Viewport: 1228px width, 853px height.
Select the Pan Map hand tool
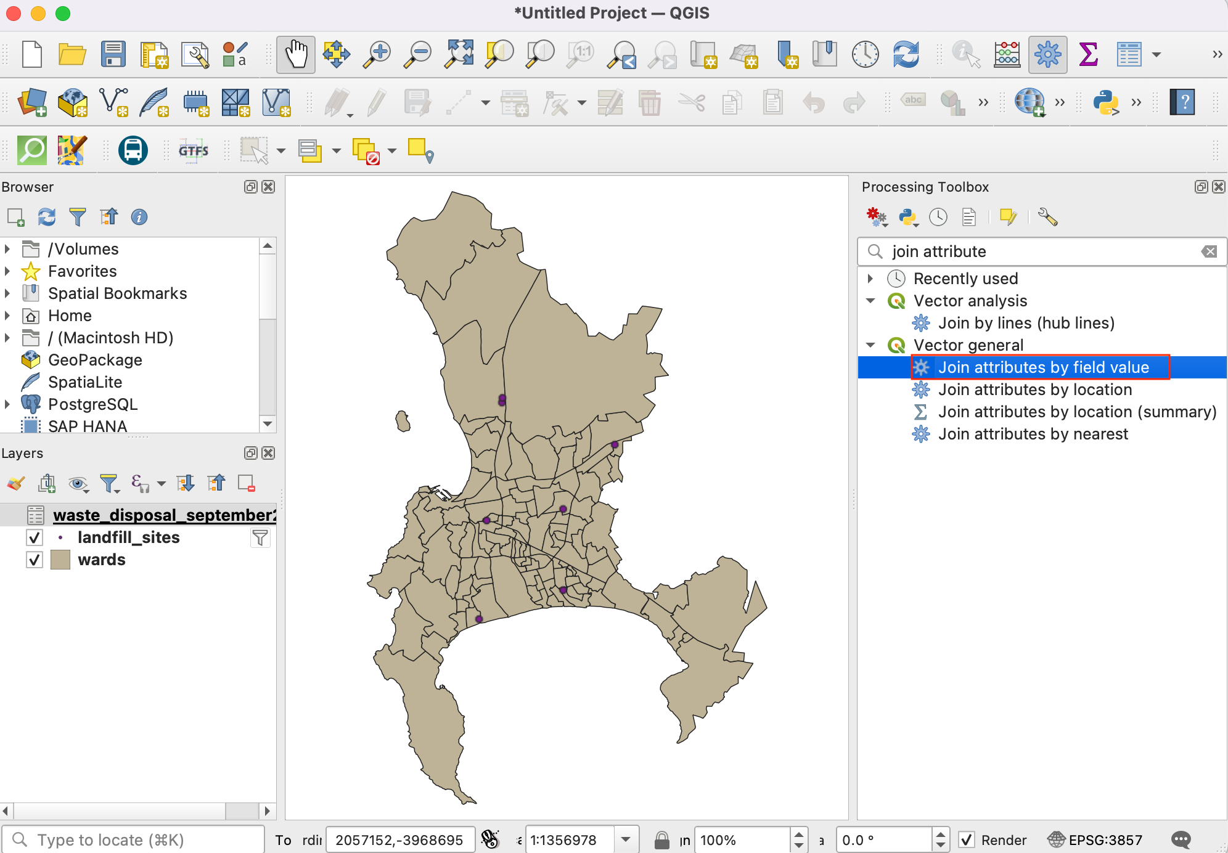[x=296, y=54]
